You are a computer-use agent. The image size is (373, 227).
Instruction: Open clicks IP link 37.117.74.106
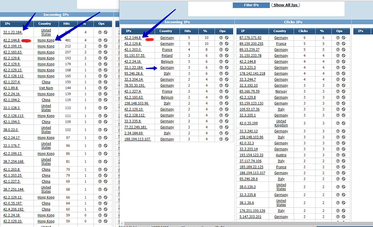(x=250, y=161)
